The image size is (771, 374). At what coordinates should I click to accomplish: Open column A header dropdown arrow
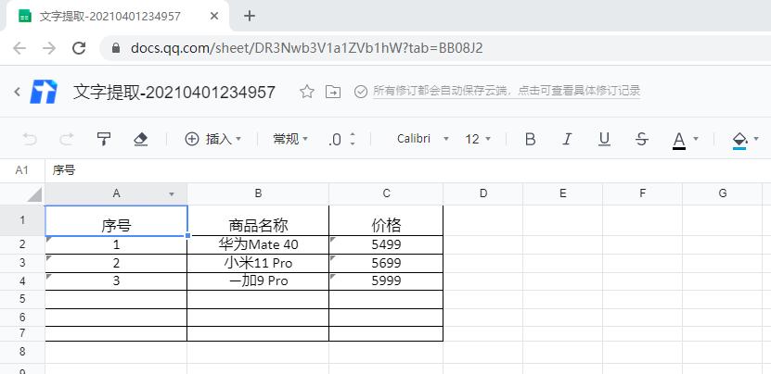pos(172,194)
